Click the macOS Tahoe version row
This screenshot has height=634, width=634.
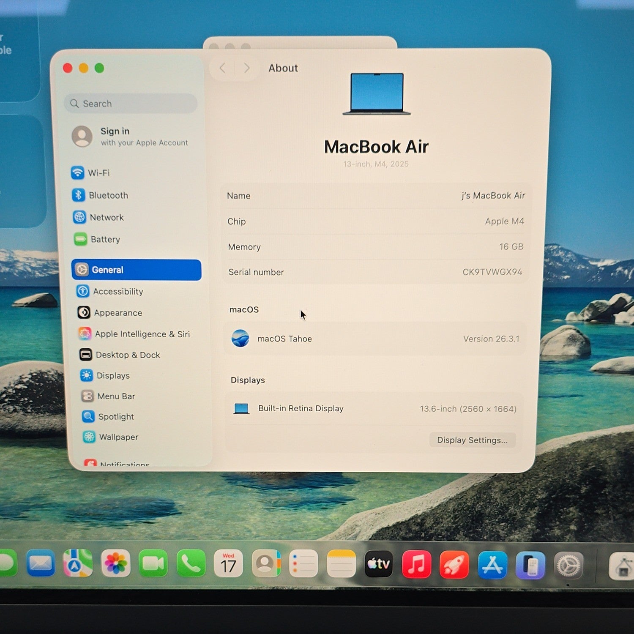click(375, 339)
